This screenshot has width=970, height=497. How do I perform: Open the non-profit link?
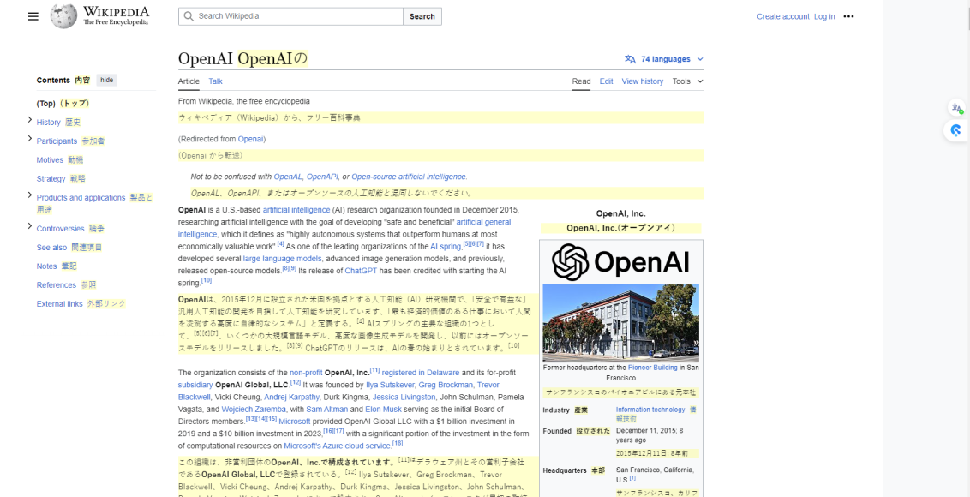click(x=306, y=373)
